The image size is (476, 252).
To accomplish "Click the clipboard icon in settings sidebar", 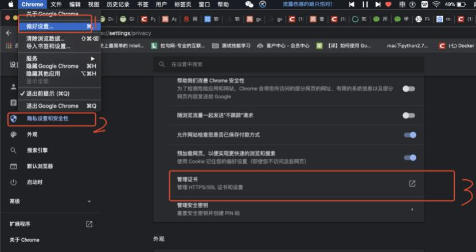I will pos(13,103).
